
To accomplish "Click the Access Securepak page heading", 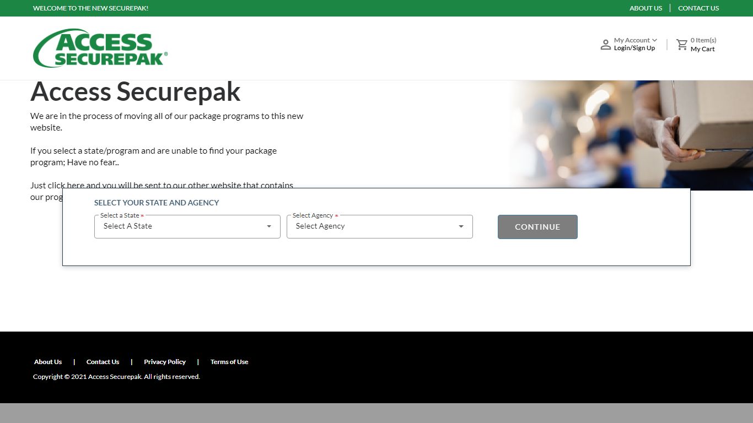I will coord(136,91).
